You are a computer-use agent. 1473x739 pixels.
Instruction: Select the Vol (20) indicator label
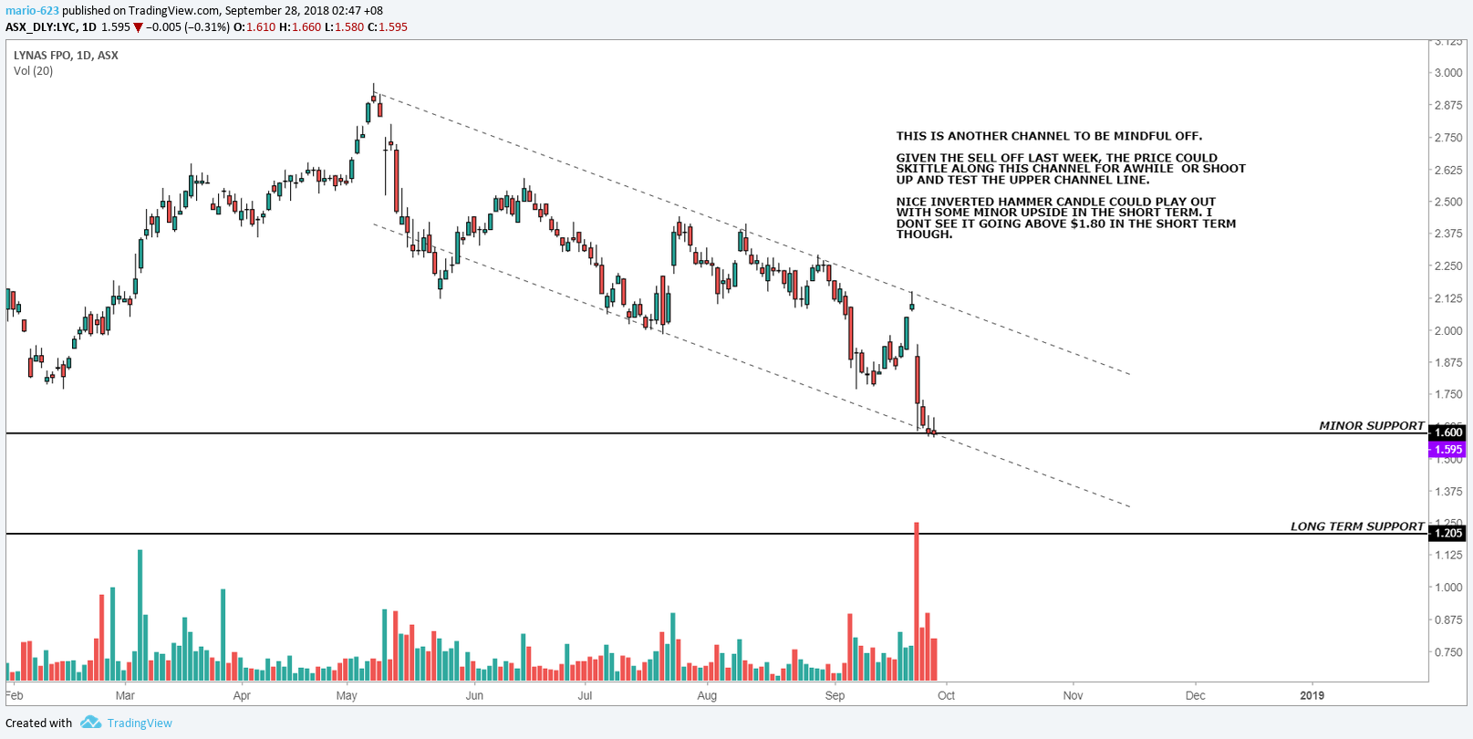pos(33,71)
